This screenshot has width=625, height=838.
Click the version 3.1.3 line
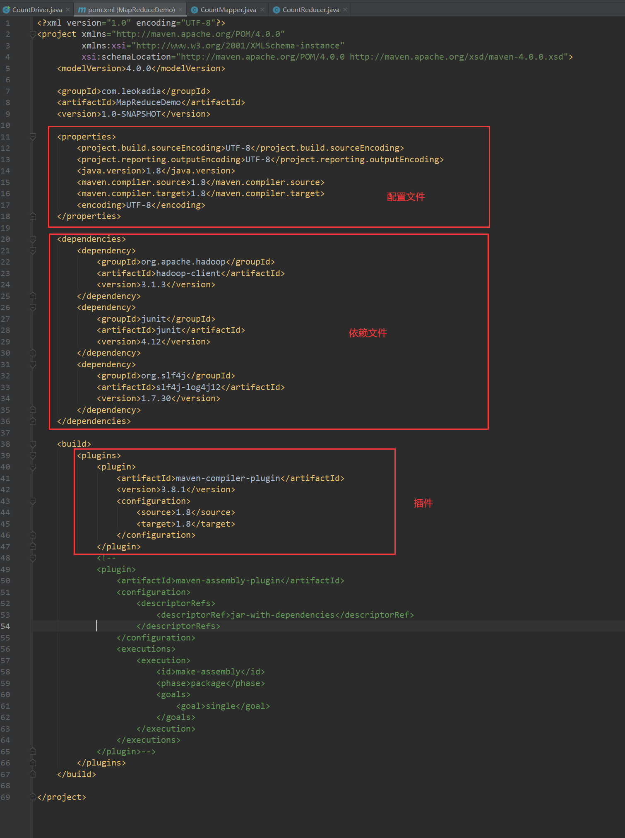coord(156,284)
